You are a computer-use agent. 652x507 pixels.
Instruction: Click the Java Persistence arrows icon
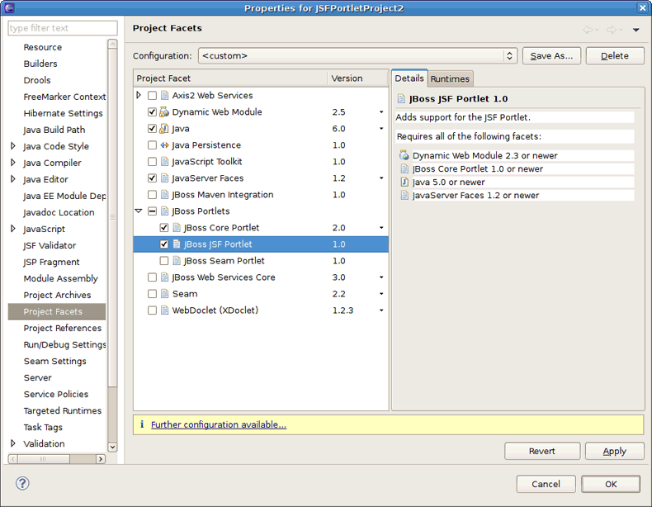click(165, 145)
